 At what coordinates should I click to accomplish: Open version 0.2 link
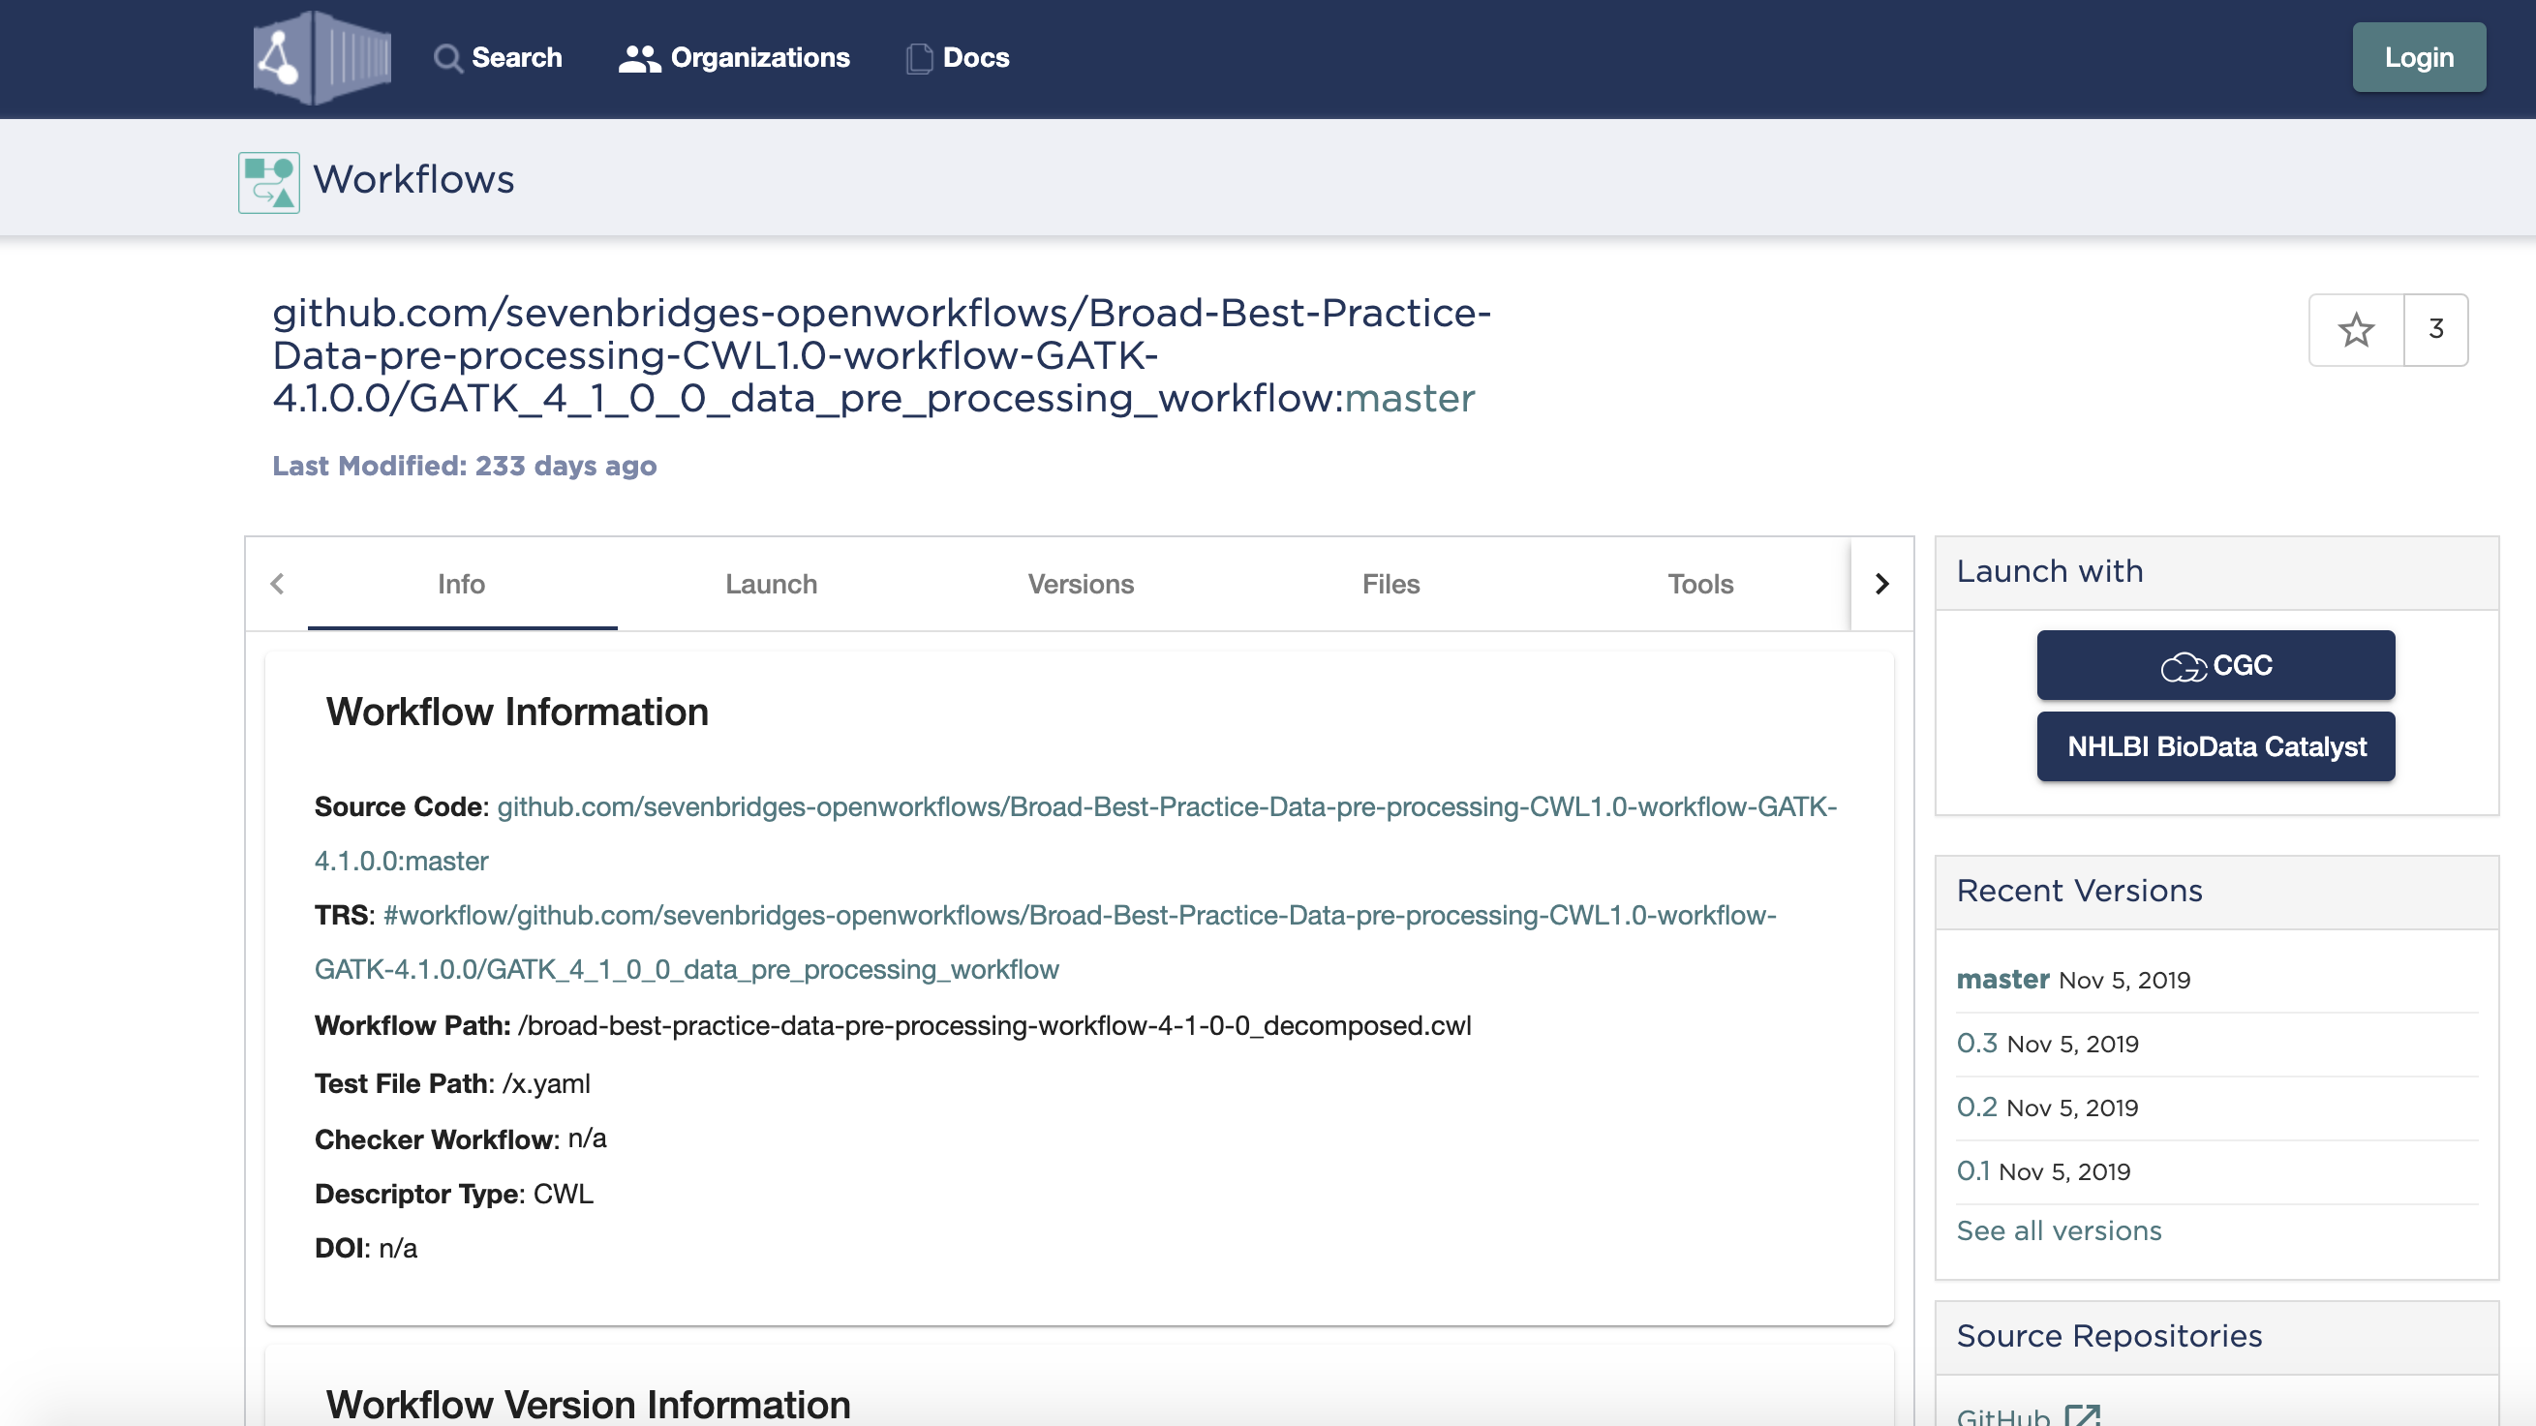[1976, 1107]
